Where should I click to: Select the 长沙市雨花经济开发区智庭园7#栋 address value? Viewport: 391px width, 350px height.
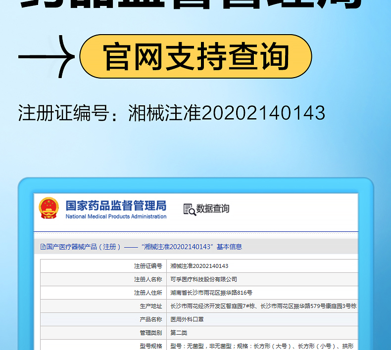tap(263, 306)
